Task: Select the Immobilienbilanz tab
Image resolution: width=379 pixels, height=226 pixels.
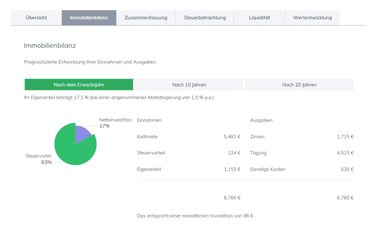Action: pos(89,18)
